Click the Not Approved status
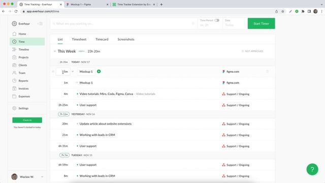Image resolution: width=325 pixels, height=183 pixels. point(252,51)
